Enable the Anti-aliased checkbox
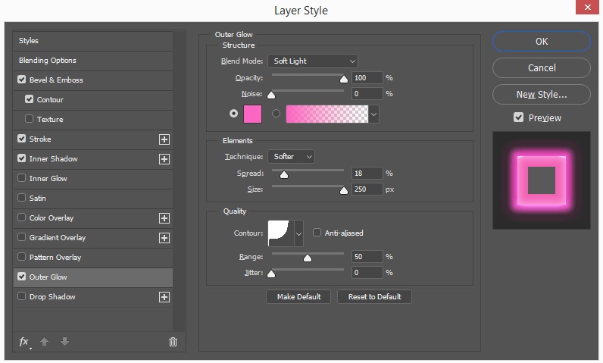Image resolution: width=603 pixels, height=363 pixels. pos(317,233)
